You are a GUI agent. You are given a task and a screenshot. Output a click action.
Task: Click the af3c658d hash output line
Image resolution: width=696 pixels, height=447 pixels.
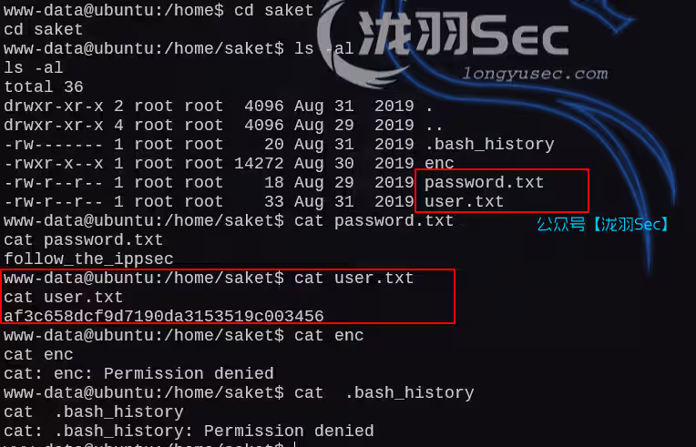164,316
